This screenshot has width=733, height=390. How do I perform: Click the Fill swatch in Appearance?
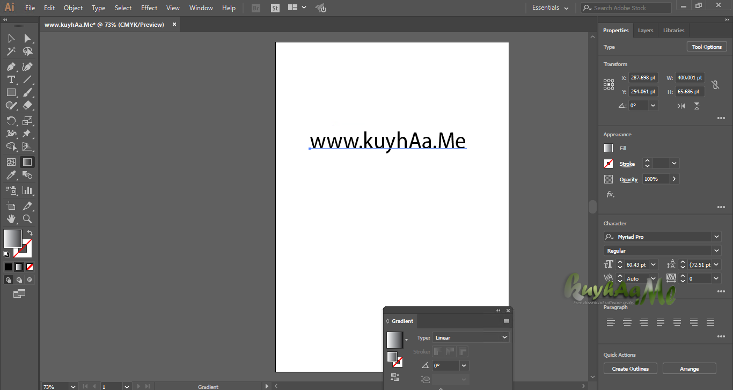pos(609,148)
